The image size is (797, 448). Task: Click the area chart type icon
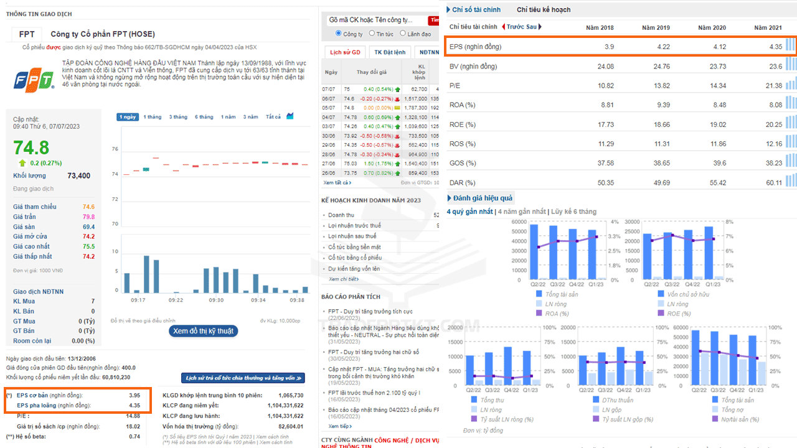[x=290, y=116]
